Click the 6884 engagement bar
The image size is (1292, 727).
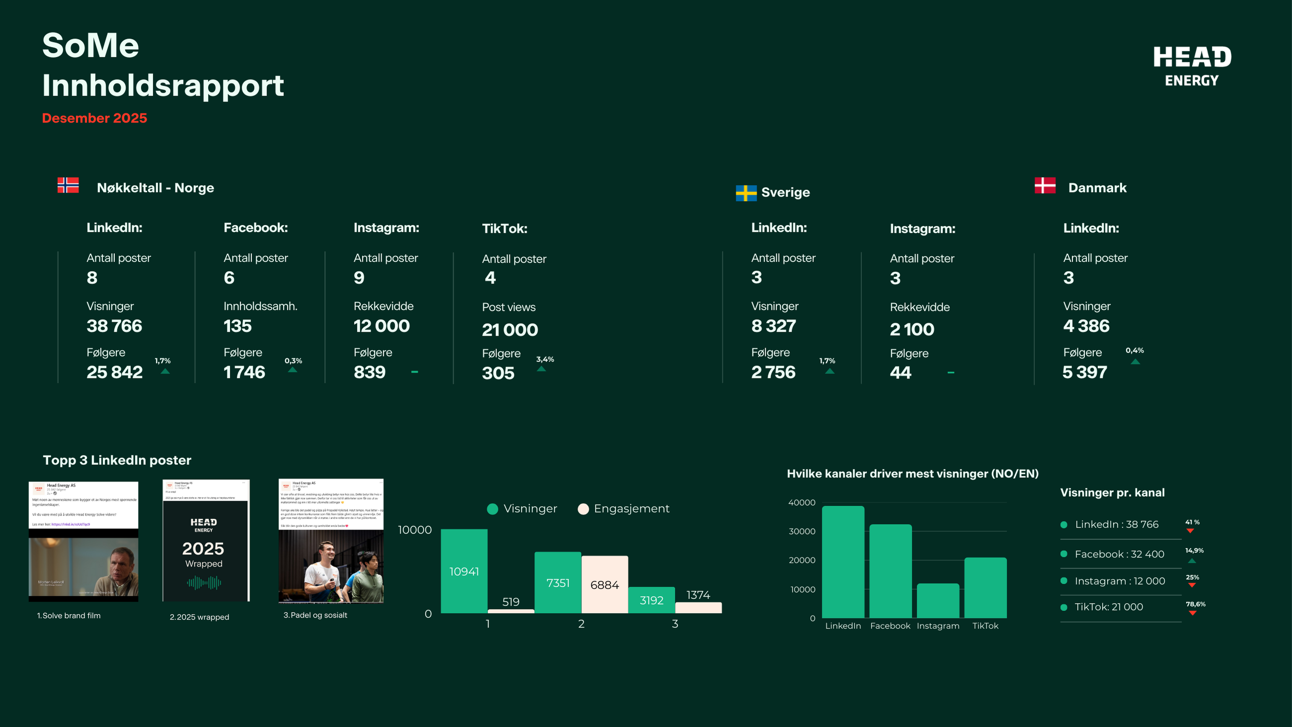(x=604, y=584)
